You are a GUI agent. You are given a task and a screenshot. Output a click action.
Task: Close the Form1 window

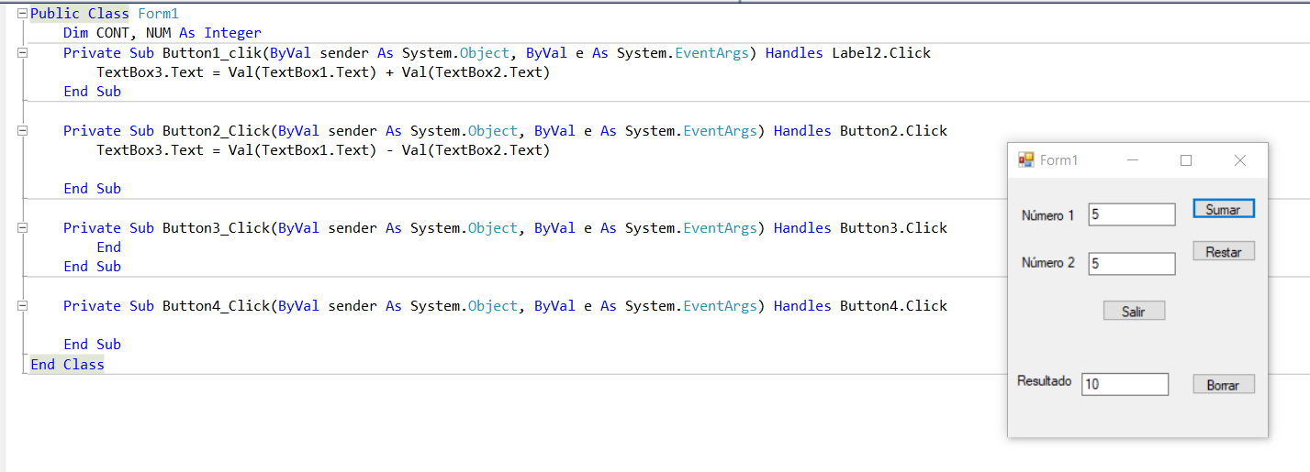click(x=1240, y=160)
